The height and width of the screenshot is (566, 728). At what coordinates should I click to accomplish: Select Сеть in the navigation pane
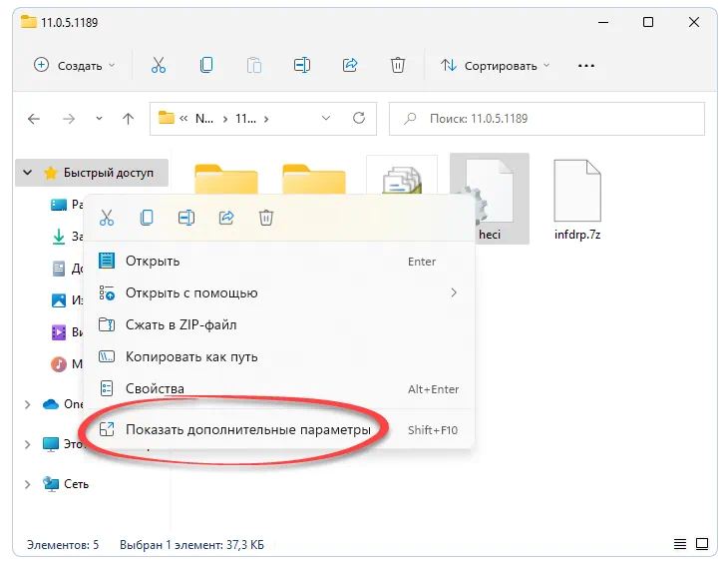tap(76, 484)
